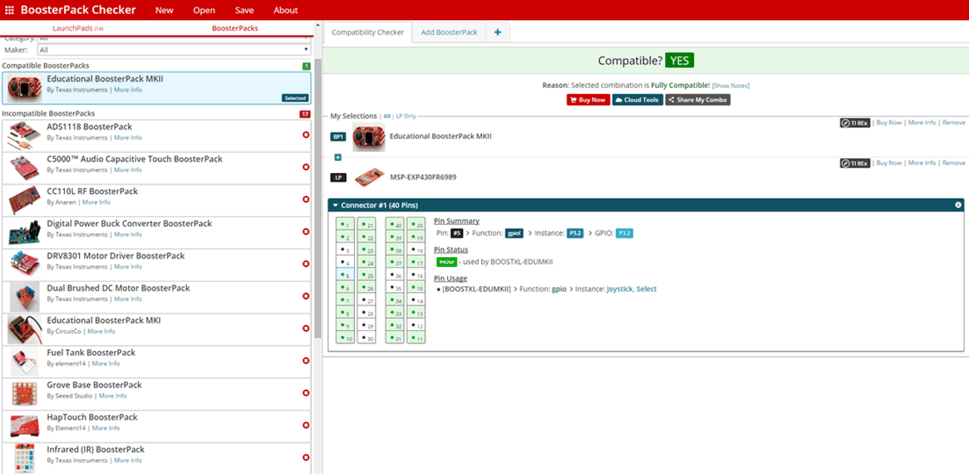Viewport: 969px width, 474px height.
Task: Open Cloud Tools
Action: [637, 100]
